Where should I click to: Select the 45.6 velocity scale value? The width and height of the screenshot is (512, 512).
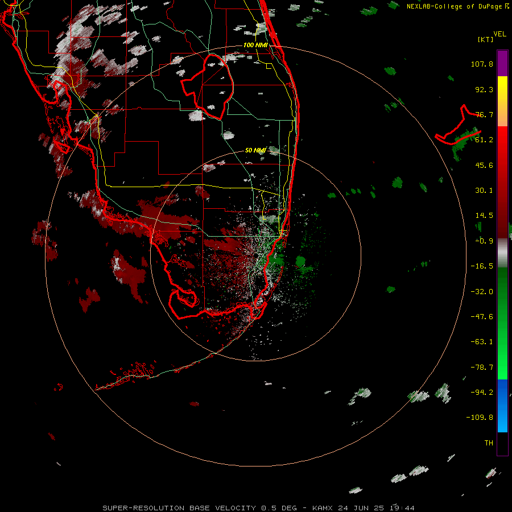tap(484, 165)
